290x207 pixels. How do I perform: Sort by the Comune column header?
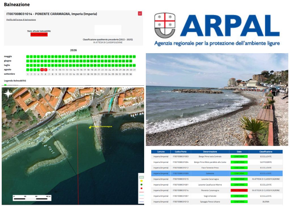[x=161, y=152]
